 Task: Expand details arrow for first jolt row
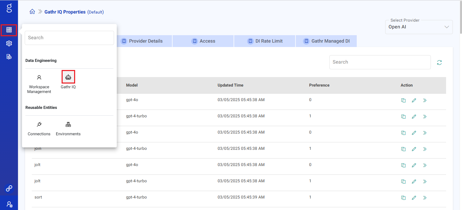[x=425, y=165]
